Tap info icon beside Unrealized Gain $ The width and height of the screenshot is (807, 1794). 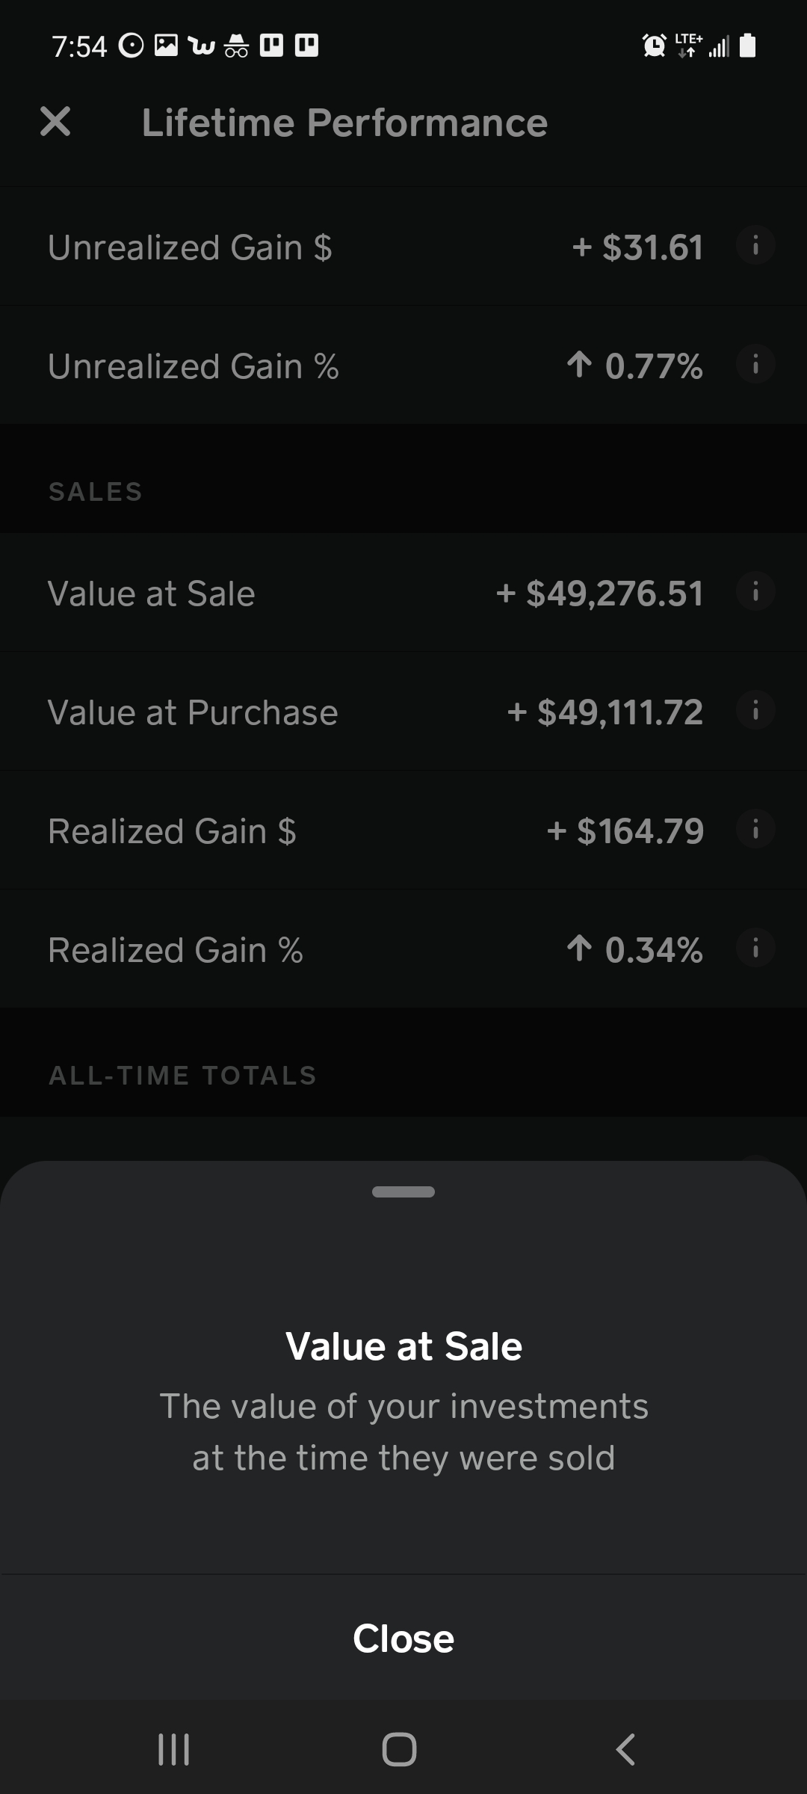tap(755, 246)
